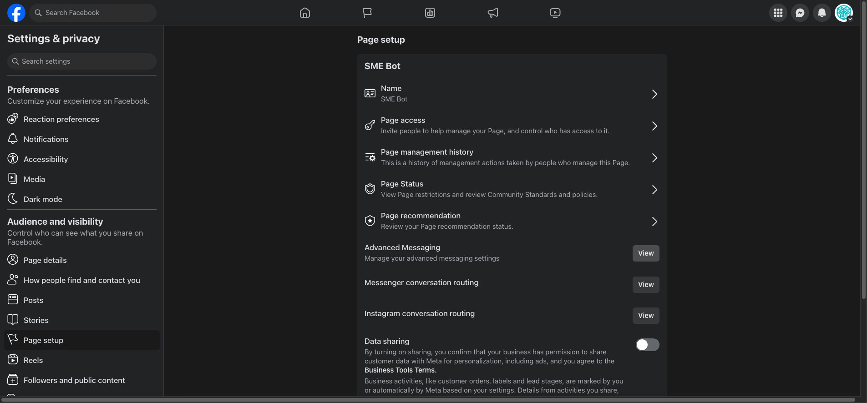Click the Page setup flag icon in sidebar
This screenshot has height=403, width=867.
[x=13, y=340]
